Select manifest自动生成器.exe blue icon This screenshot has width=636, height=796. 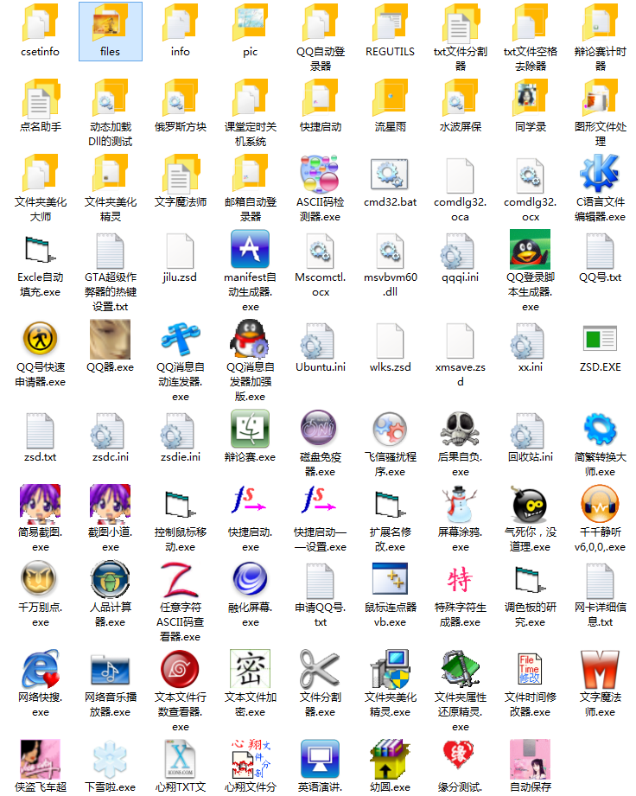point(251,249)
